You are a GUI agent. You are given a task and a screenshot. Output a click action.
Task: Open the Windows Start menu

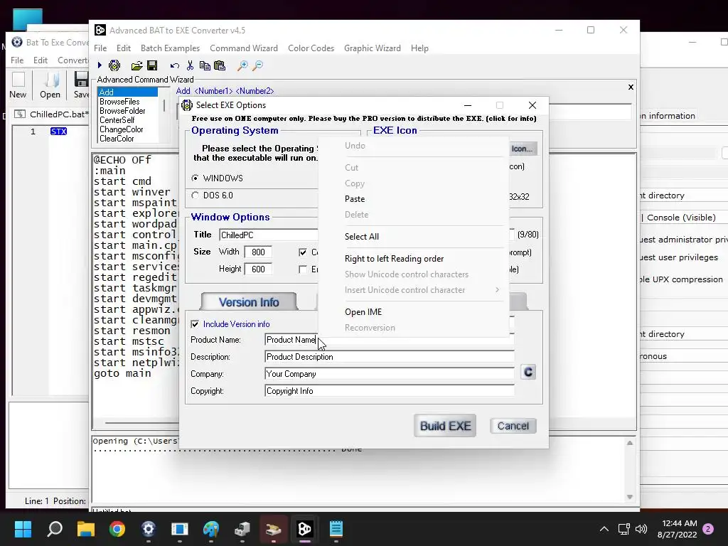point(23,529)
